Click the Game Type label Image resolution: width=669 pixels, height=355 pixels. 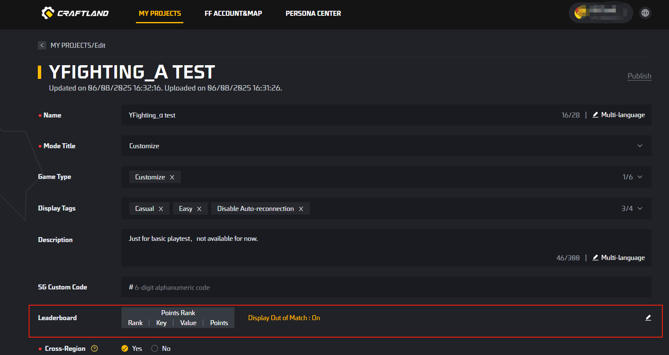coord(54,176)
